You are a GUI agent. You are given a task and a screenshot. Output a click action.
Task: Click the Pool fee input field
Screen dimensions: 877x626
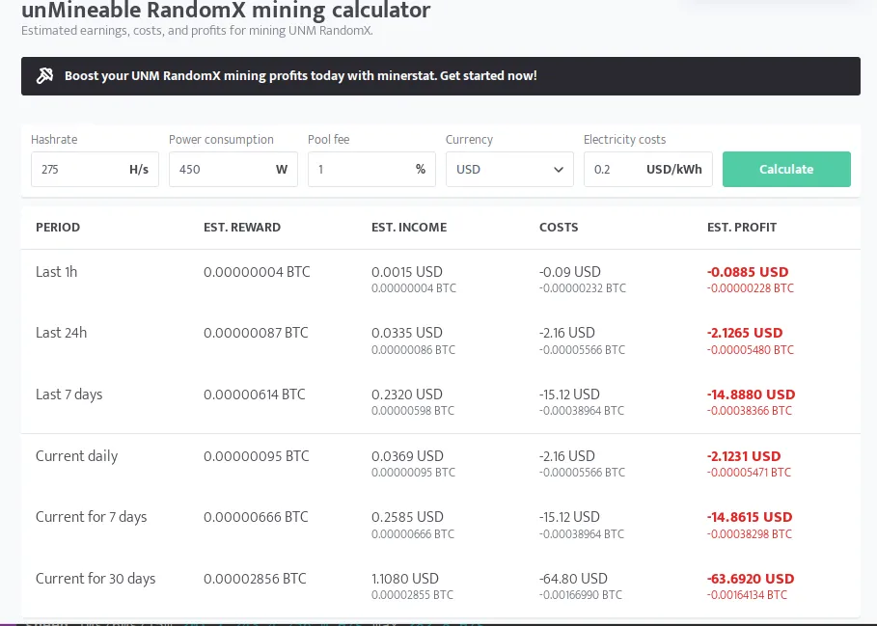click(371, 170)
